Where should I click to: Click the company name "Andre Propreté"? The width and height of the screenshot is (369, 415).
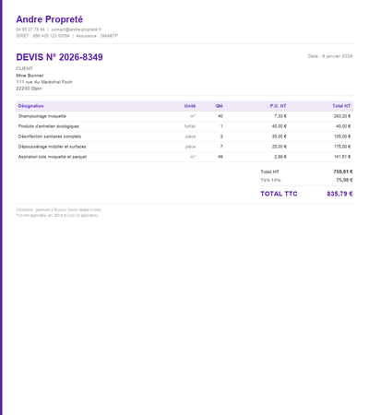pyautogui.click(x=50, y=19)
